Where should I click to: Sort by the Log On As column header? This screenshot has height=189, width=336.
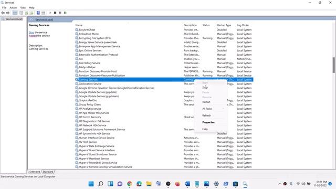(243, 25)
